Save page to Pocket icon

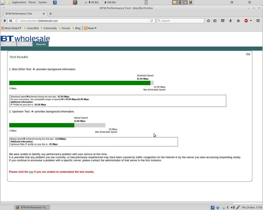click(x=222, y=21)
